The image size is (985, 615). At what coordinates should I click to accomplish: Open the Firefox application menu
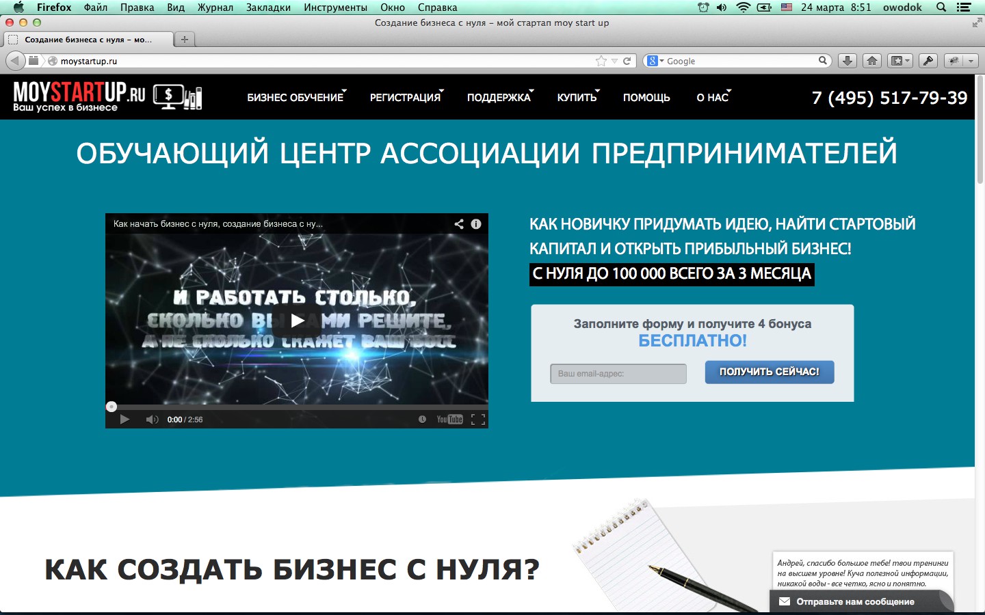[x=54, y=8]
